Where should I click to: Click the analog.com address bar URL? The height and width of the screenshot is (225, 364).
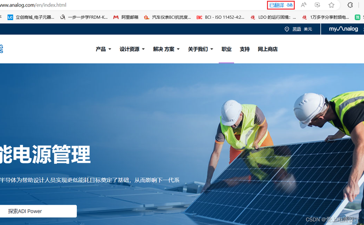click(33, 5)
